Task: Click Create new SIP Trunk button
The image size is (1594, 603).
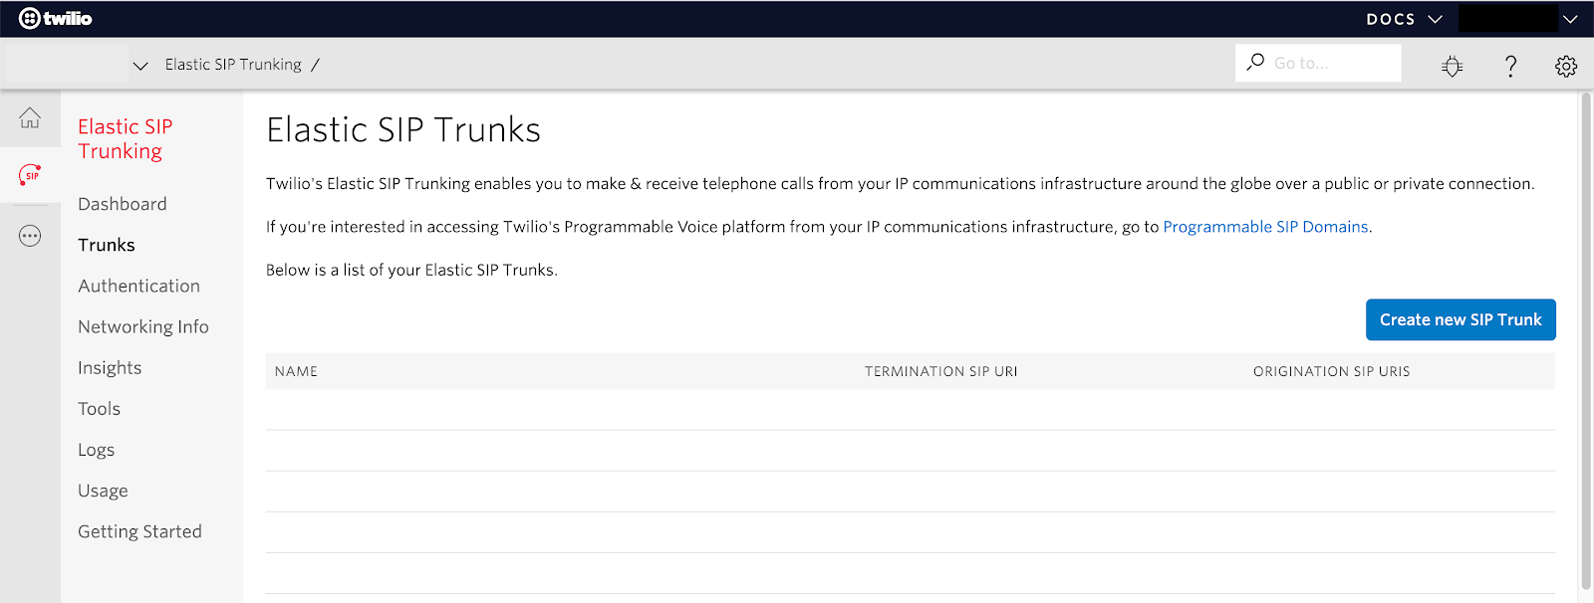Action: pos(1461,319)
